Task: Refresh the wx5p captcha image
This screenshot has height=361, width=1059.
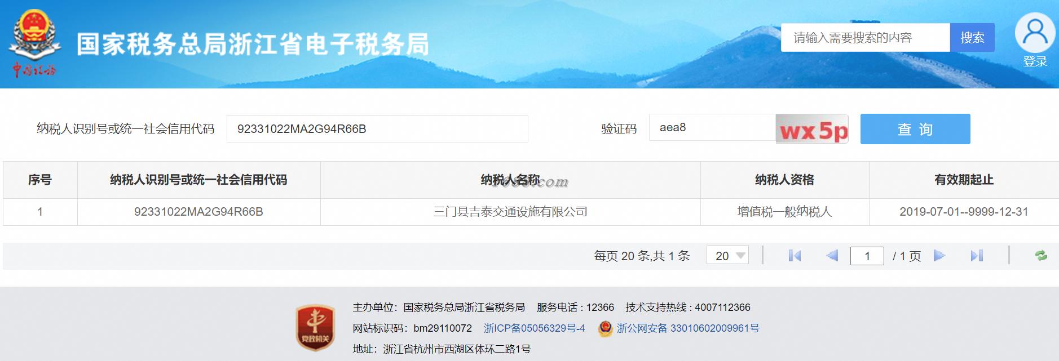Action: [812, 129]
